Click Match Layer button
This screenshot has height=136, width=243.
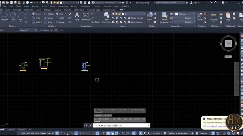click(135, 22)
